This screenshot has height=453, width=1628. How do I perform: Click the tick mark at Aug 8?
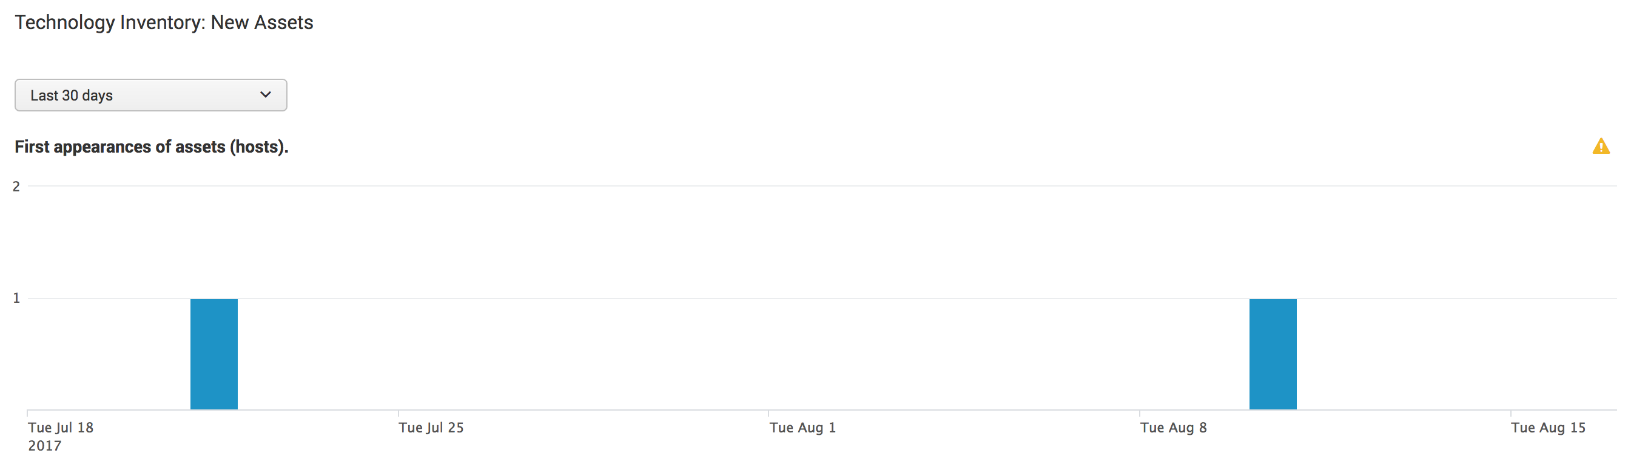click(1140, 413)
